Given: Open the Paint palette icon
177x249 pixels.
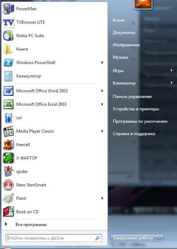Looking at the screenshot, I should click(x=8, y=198).
